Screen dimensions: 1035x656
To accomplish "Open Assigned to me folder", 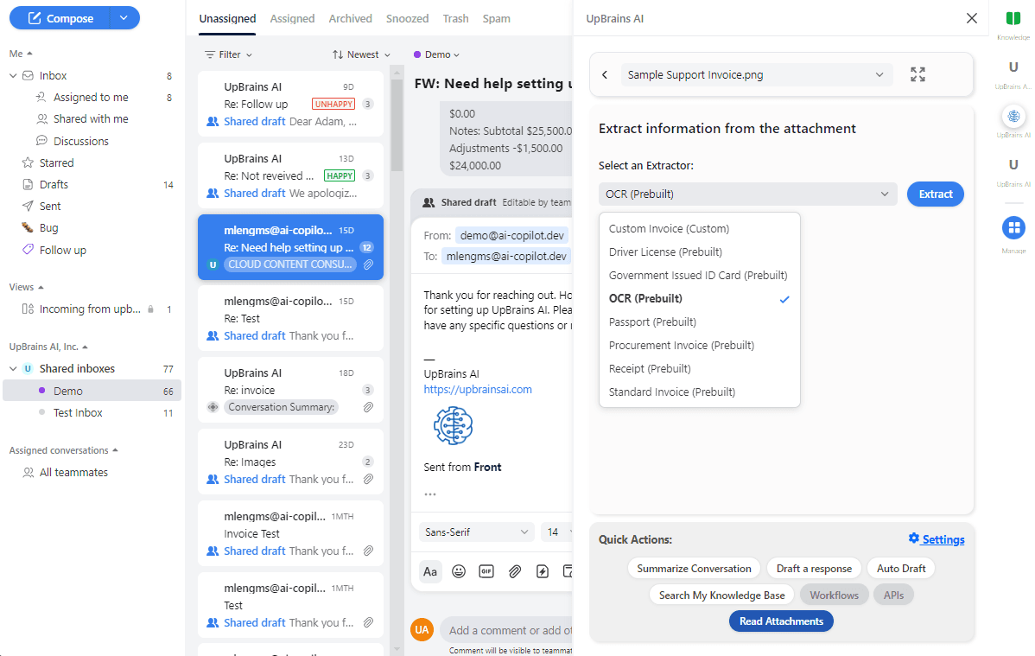I will tap(91, 97).
